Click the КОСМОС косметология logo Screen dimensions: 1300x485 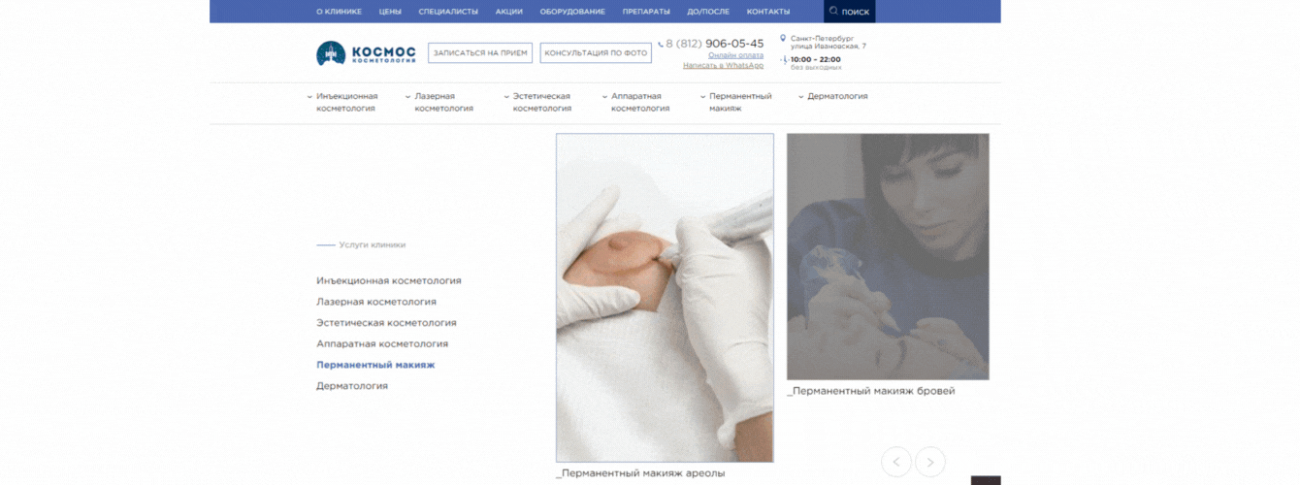pyautogui.click(x=366, y=53)
